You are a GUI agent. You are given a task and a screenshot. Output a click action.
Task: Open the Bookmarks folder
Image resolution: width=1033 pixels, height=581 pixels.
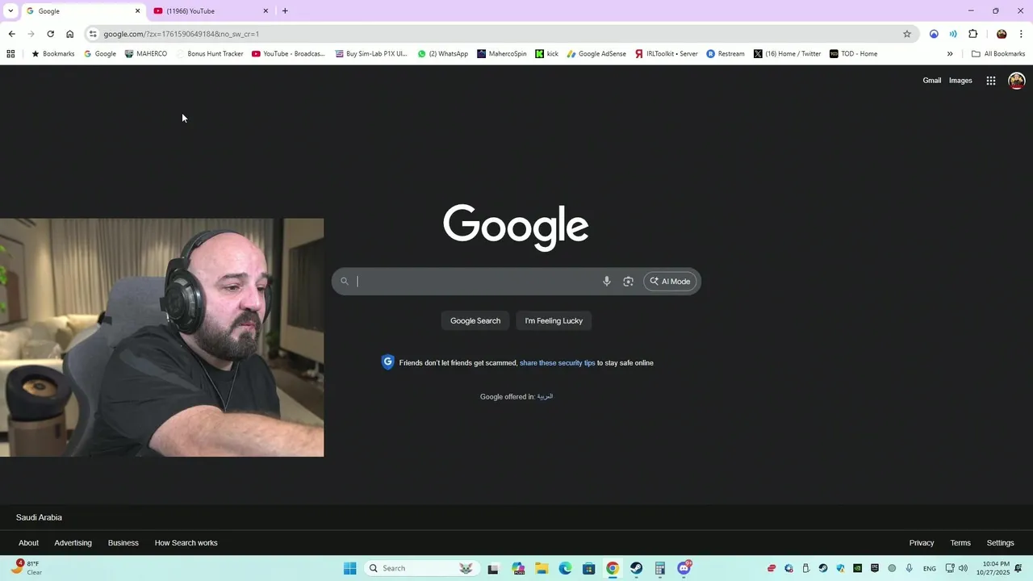(52, 54)
